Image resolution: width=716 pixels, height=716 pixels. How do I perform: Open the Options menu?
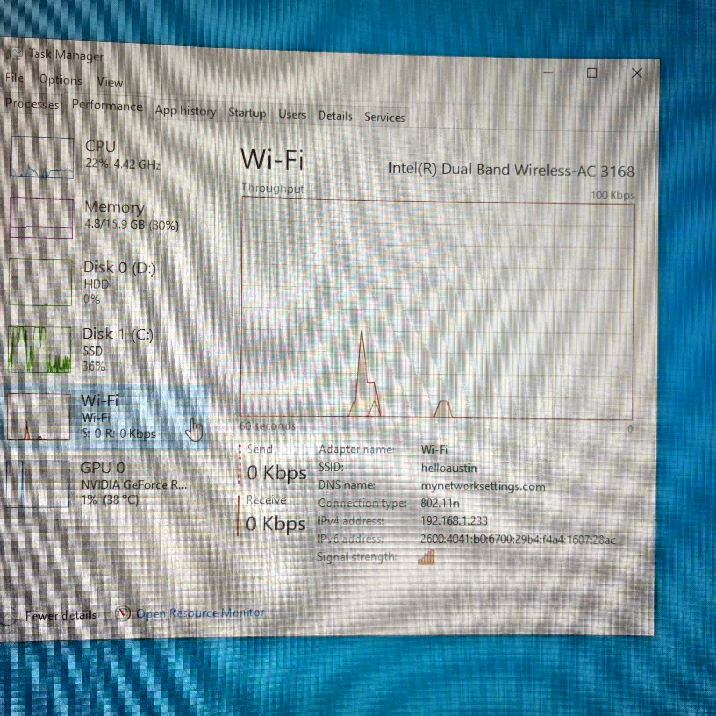click(x=60, y=80)
